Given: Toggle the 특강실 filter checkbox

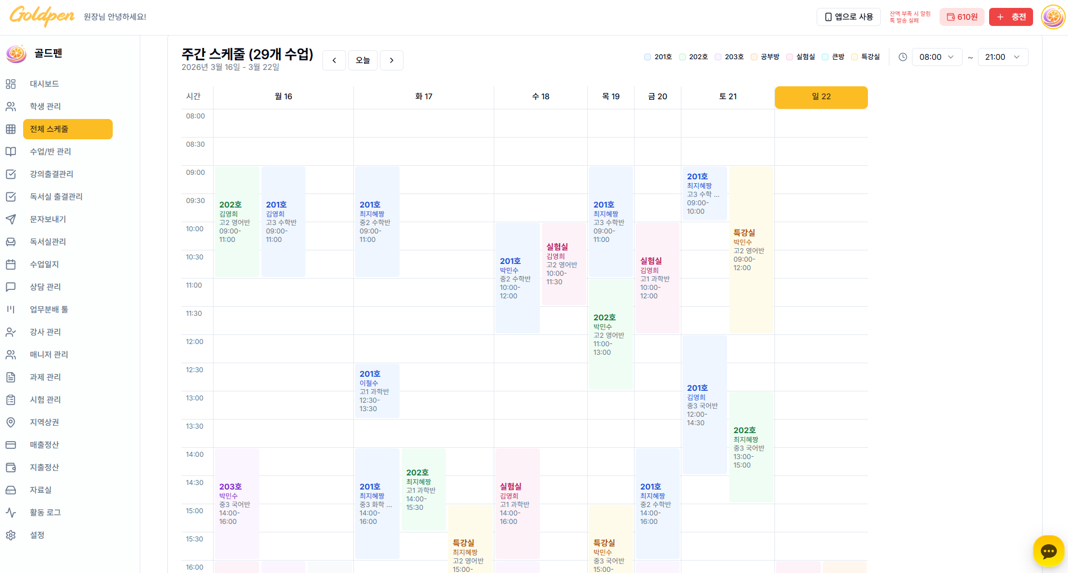Looking at the screenshot, I should pyautogui.click(x=854, y=56).
